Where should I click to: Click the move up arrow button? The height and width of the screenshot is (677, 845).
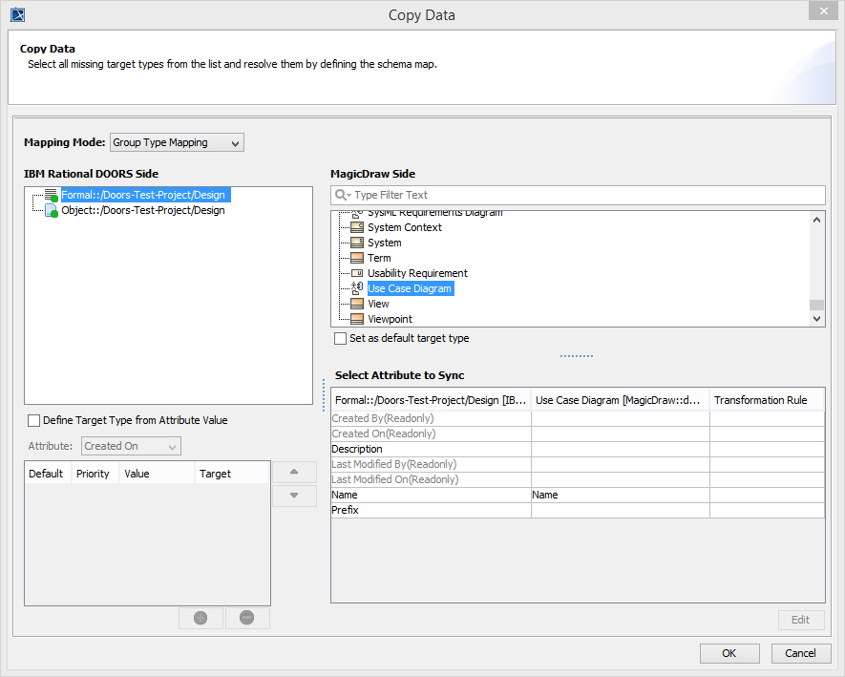294,472
